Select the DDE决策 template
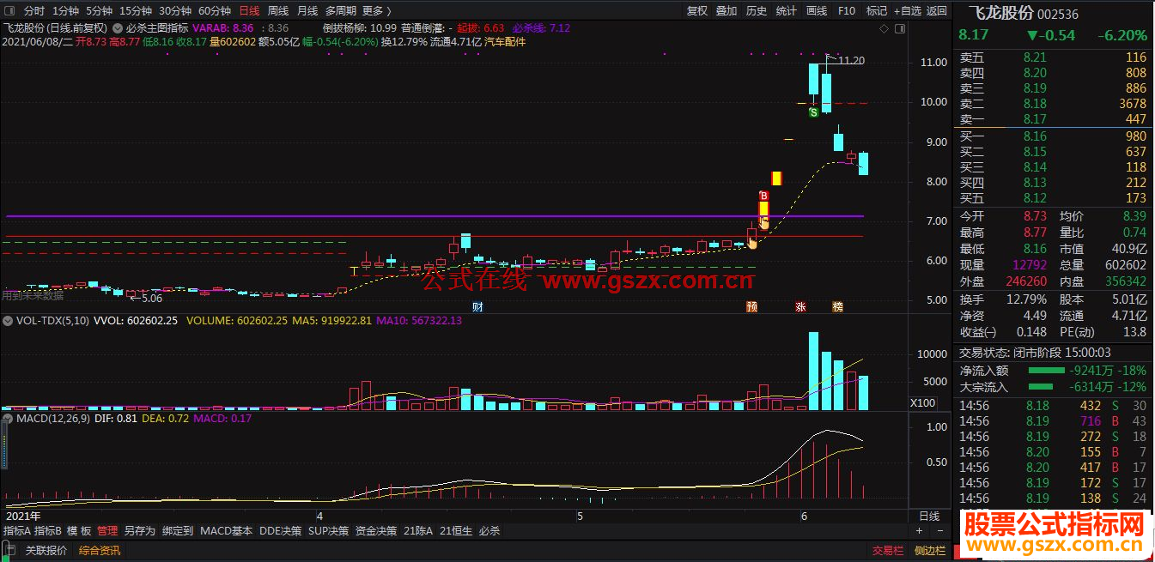The width and height of the screenshot is (1155, 562). 281,531
